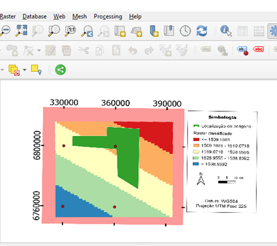Image resolution: width=277 pixels, height=246 pixels.
Task: Click the light green legend swatch
Action: [196, 158]
